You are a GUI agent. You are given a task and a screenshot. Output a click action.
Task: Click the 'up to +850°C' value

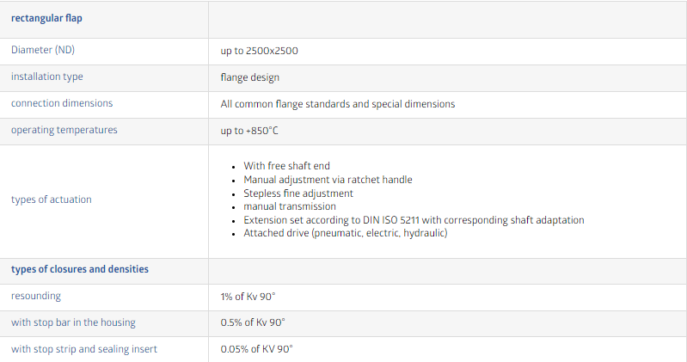[x=249, y=131]
